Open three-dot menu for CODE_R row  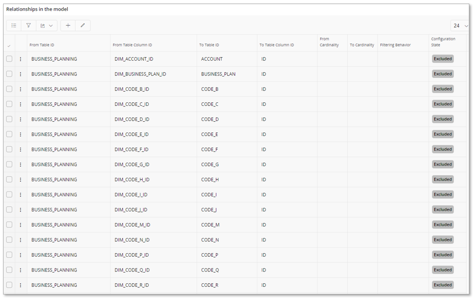(x=21, y=285)
